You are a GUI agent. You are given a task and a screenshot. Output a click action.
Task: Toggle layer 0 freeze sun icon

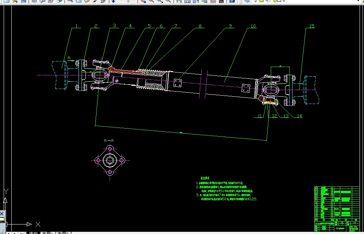point(261,1)
